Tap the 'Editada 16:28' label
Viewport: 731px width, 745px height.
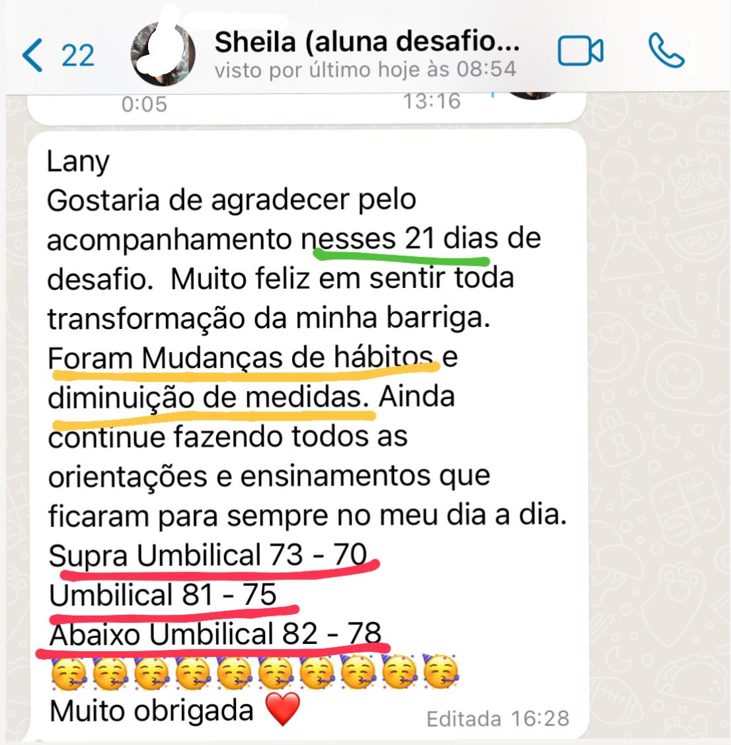[x=498, y=719]
